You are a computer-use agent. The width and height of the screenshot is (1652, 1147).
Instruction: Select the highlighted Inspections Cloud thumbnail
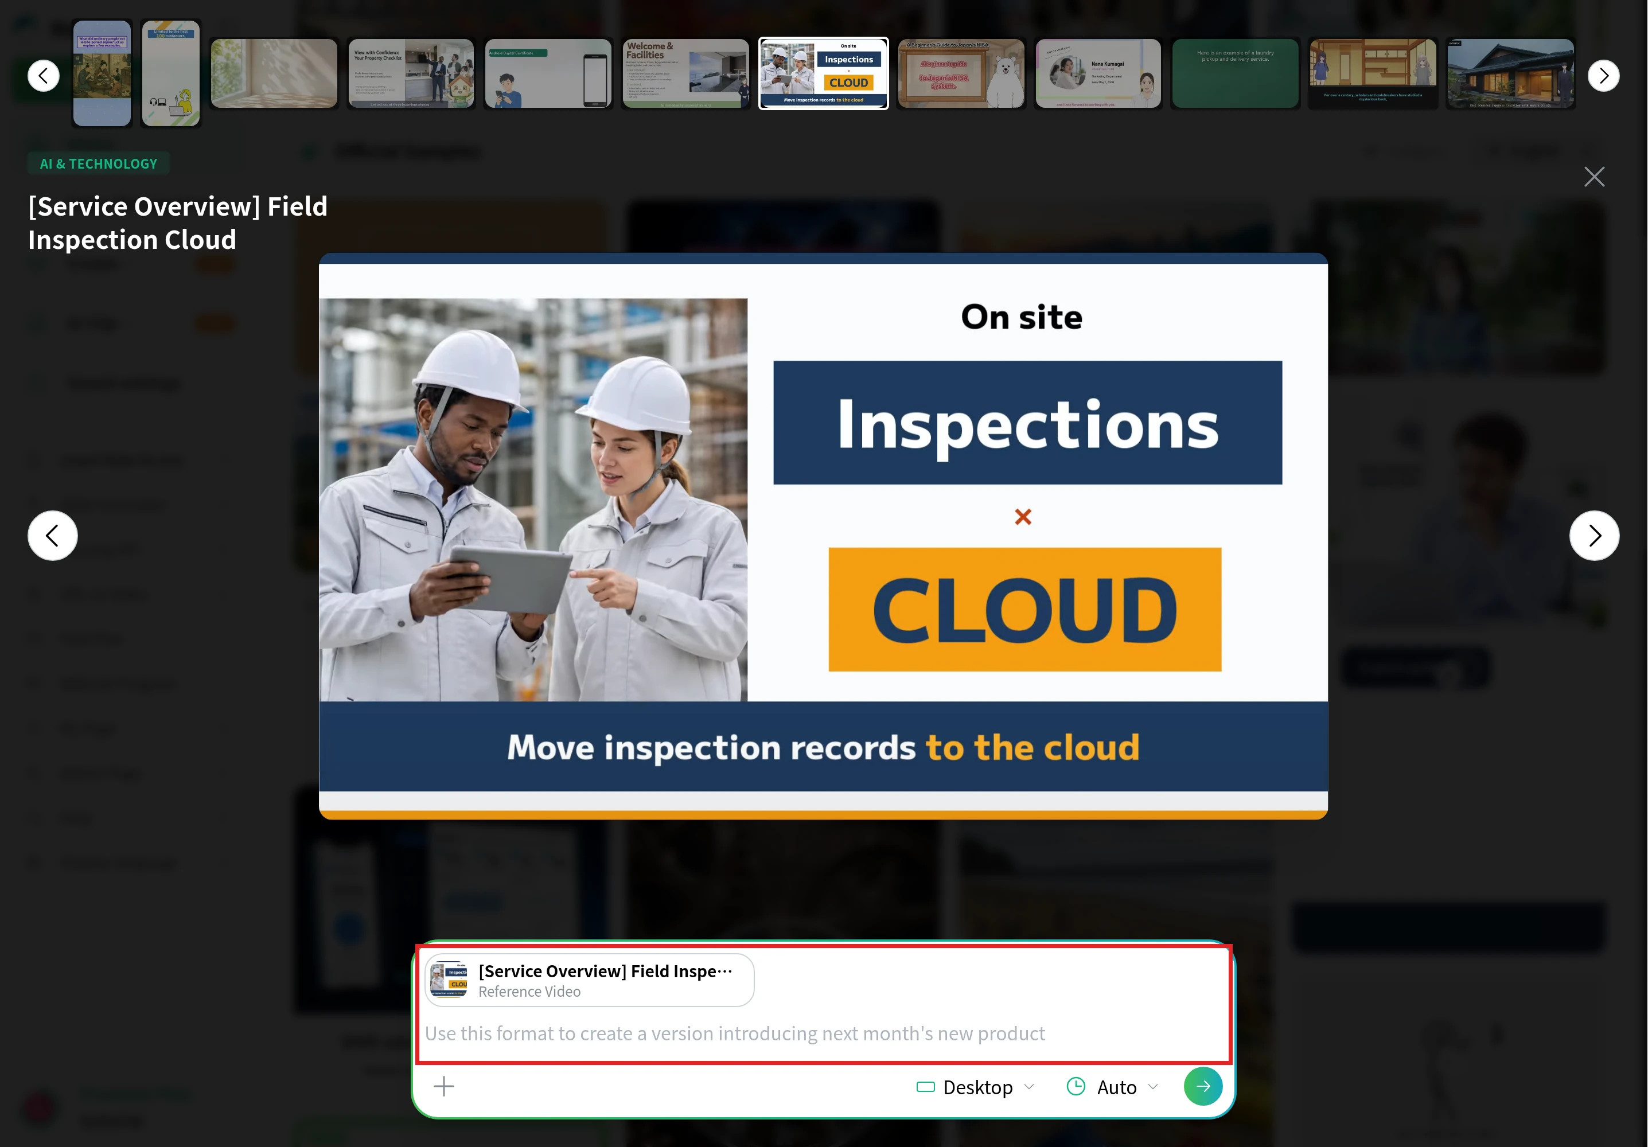coord(824,73)
